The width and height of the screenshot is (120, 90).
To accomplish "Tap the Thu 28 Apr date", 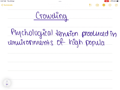I will click(x=11, y=1).
